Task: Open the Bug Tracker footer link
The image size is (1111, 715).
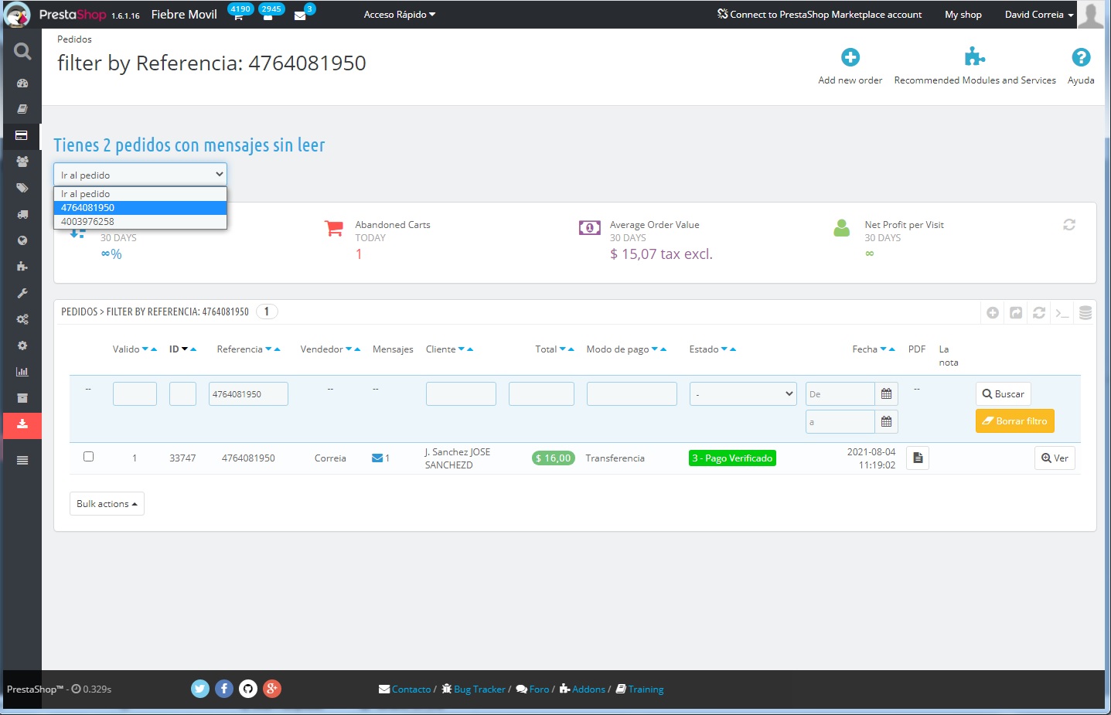Action: tap(479, 689)
